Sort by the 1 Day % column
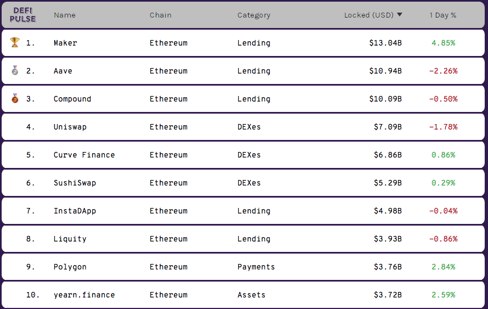 (x=442, y=15)
